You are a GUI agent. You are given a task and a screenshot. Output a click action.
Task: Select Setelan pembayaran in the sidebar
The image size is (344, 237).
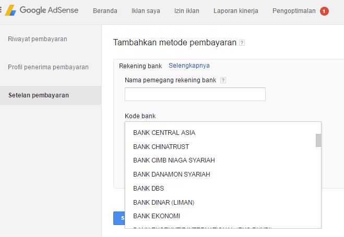pyautogui.click(x=51, y=95)
